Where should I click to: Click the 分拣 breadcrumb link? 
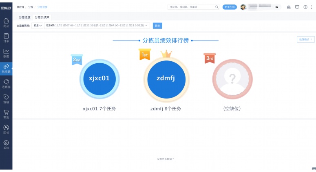point(31,7)
